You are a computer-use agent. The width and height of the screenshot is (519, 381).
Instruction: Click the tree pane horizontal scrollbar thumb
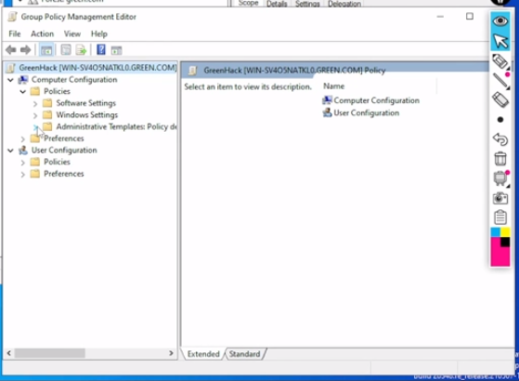pos(49,353)
